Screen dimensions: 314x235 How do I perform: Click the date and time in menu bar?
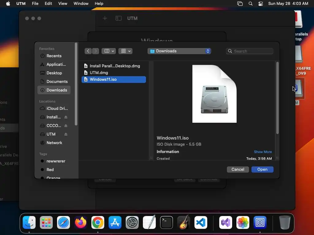[288, 4]
